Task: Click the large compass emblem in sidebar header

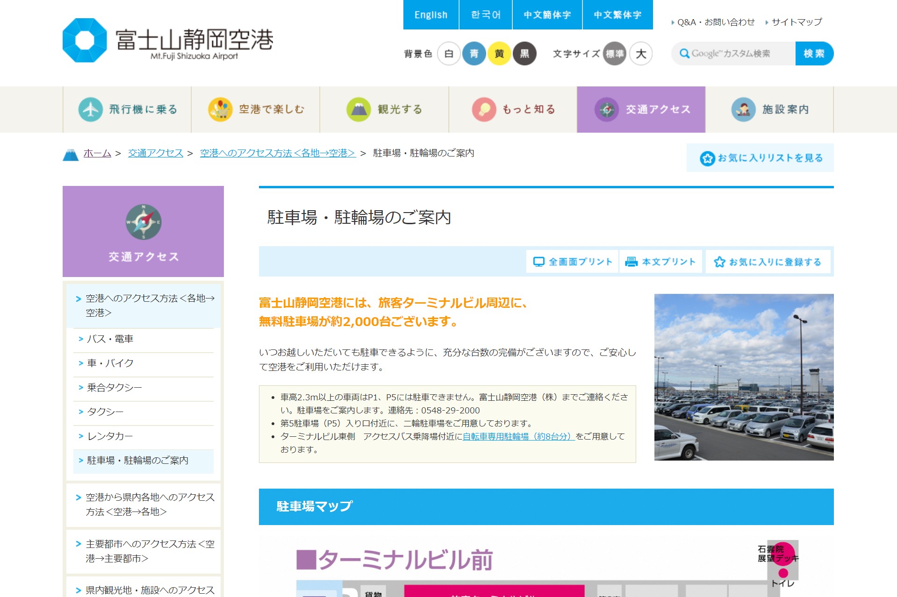Action: click(x=144, y=222)
